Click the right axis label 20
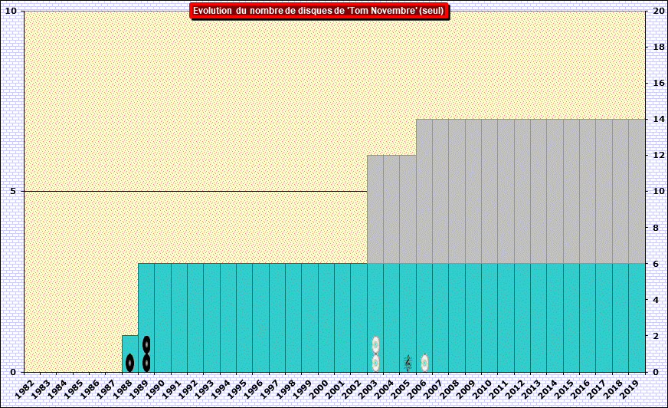668x408 pixels. tap(657, 11)
